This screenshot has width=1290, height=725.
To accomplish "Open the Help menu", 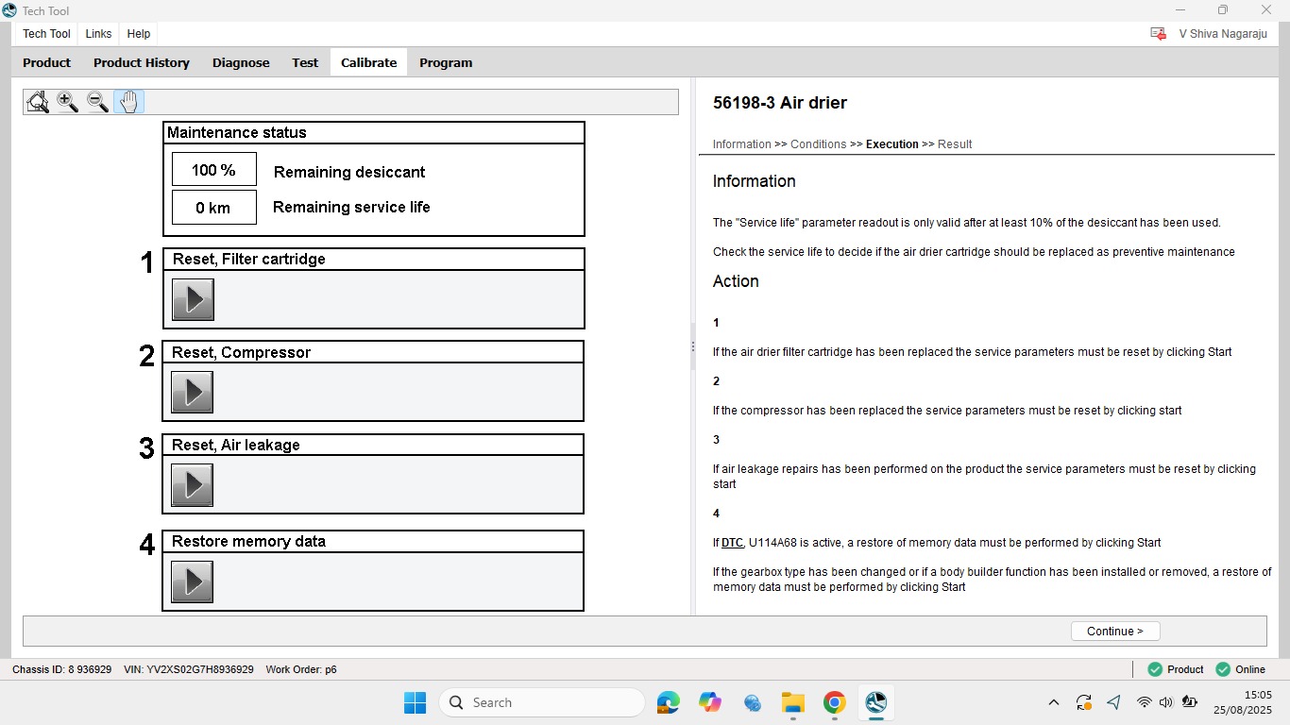I will point(139,33).
